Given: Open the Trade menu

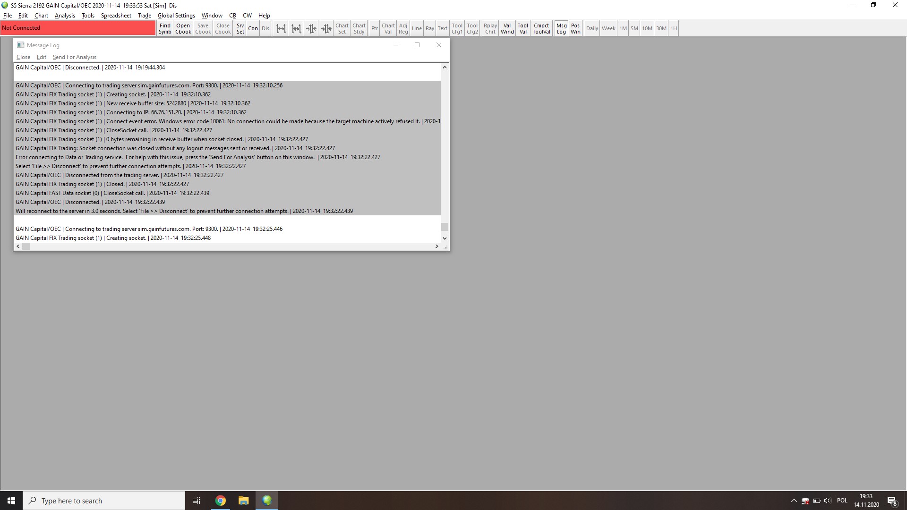Looking at the screenshot, I should (x=145, y=16).
